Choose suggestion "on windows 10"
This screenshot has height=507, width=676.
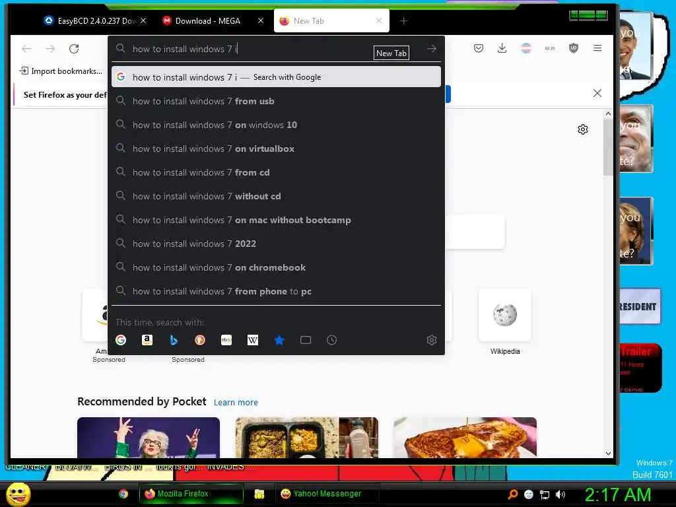(x=276, y=125)
